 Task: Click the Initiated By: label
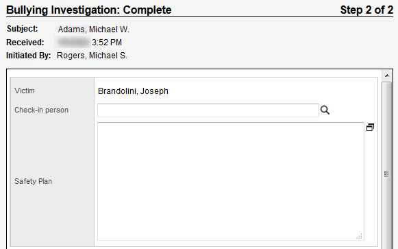(29, 56)
